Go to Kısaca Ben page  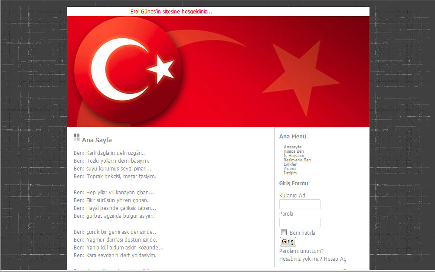pos(294,151)
